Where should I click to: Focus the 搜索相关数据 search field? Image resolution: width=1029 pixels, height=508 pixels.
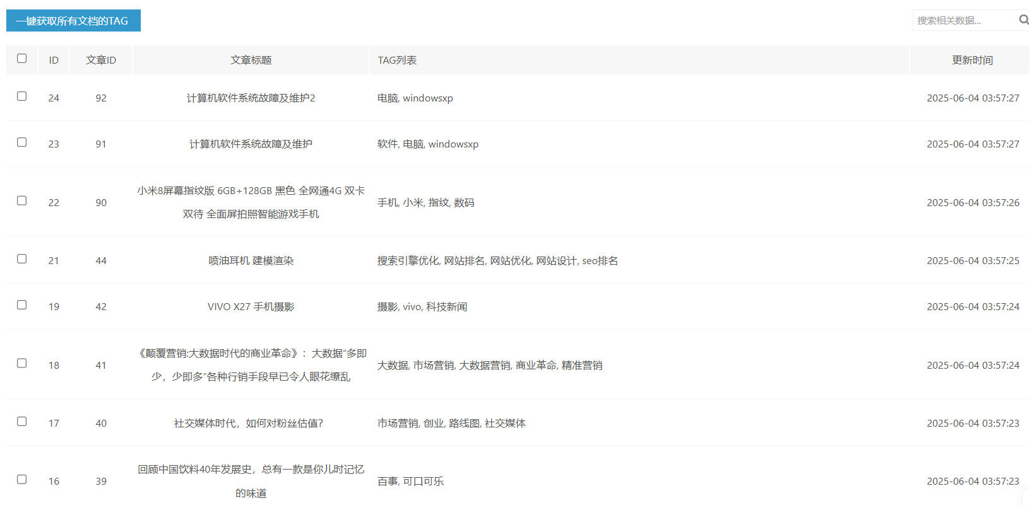[x=964, y=20]
